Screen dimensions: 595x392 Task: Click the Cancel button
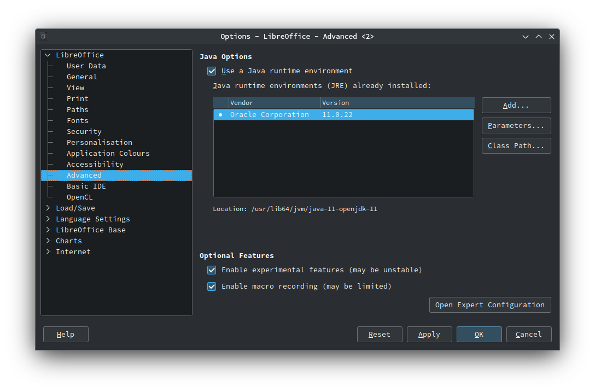click(529, 334)
